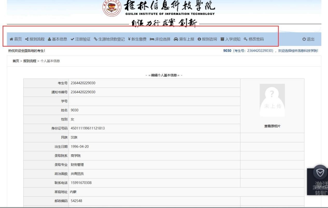Click the link icon beside 生源地贷款登记
The image size is (328, 208).
click(95, 39)
